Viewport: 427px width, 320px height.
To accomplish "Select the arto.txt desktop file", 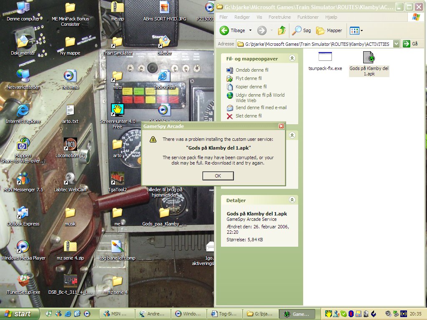I will point(70,114).
